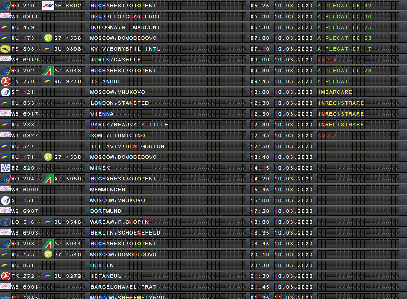Select destination ROME/FIUMICINO
The width and height of the screenshot is (407, 299).
click(x=118, y=135)
